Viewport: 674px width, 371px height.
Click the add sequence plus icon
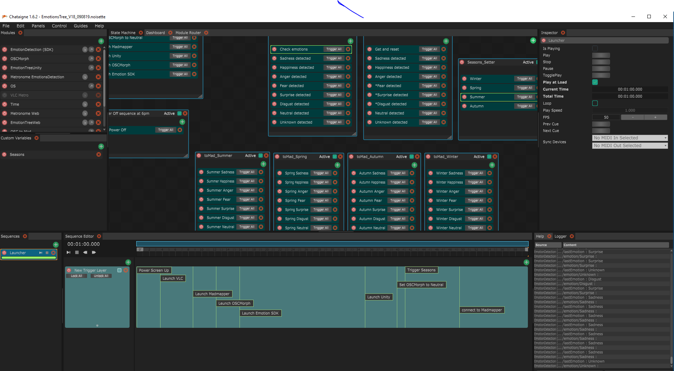click(x=56, y=245)
